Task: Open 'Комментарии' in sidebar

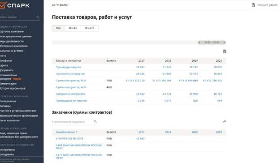Action: [8, 84]
